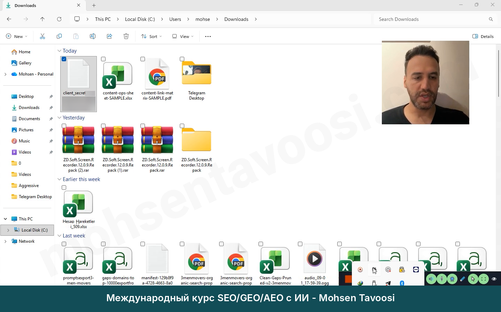Open the New dropdown

point(16,36)
